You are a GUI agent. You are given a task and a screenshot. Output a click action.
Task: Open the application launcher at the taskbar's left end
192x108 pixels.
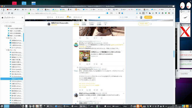(x=2, y=106)
